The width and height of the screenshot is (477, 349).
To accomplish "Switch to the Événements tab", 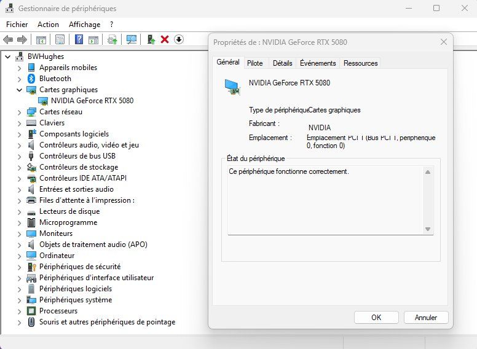I will (318, 63).
